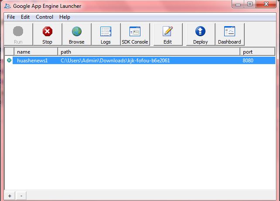
Task: Minimize the Launcher window
Action: tap(238, 4)
